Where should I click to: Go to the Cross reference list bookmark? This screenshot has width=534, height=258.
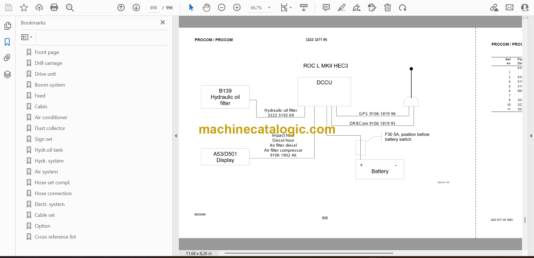tap(55, 237)
